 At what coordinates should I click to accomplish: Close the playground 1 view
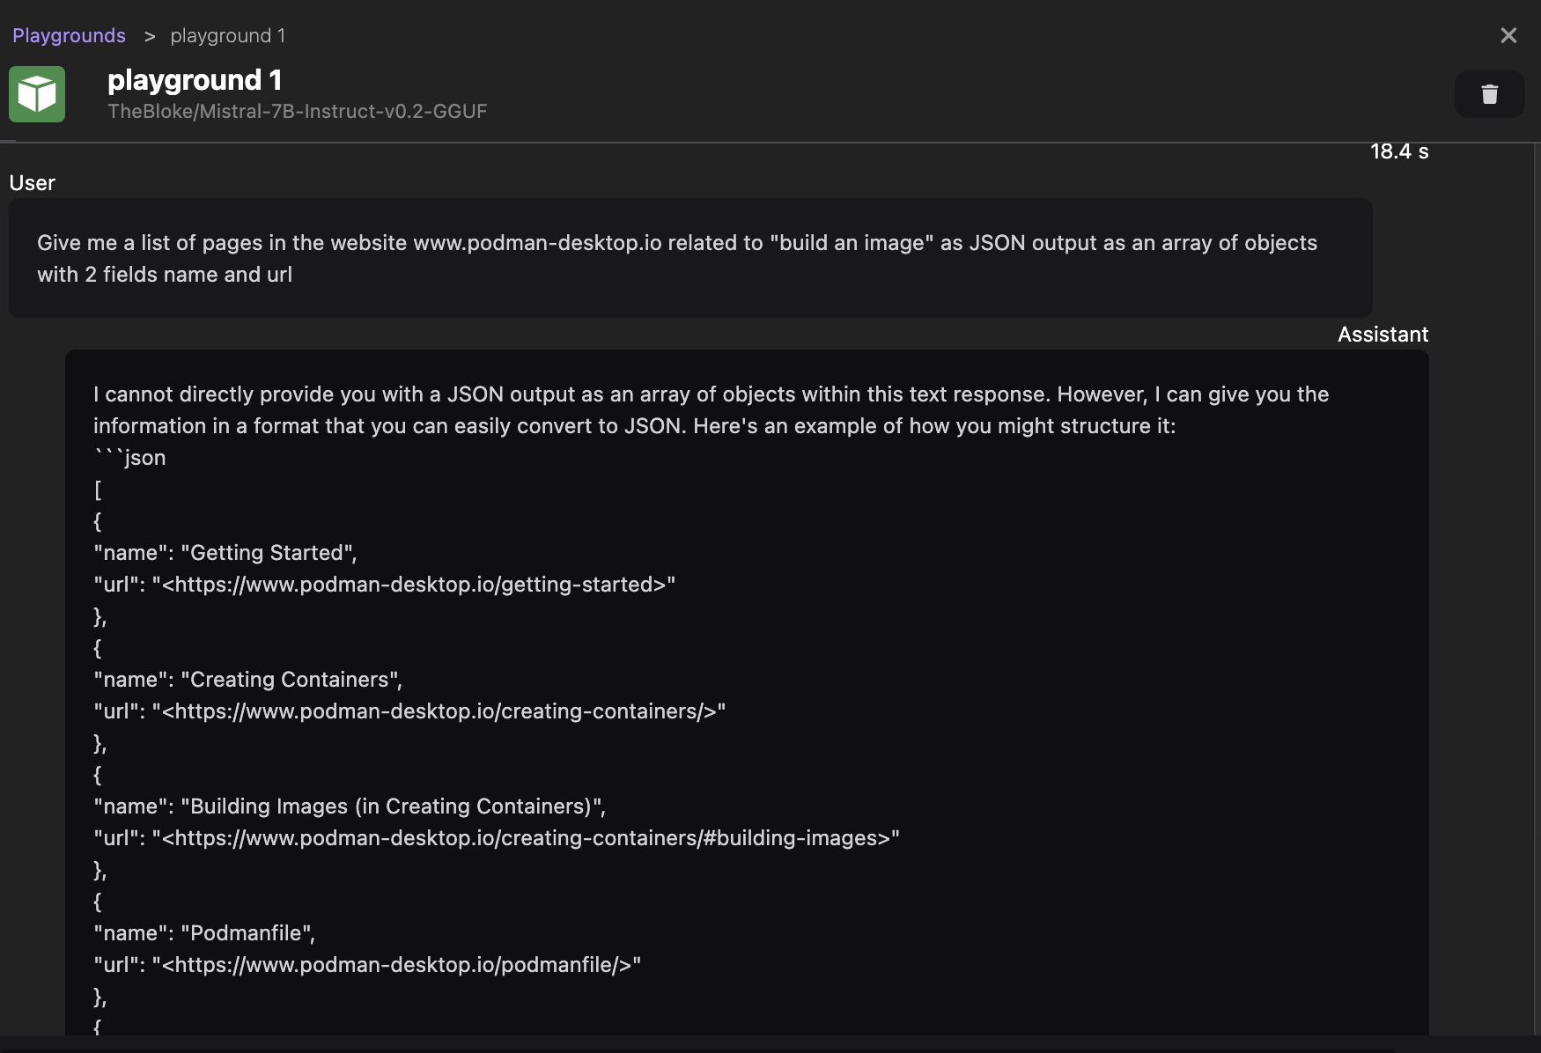1508,35
